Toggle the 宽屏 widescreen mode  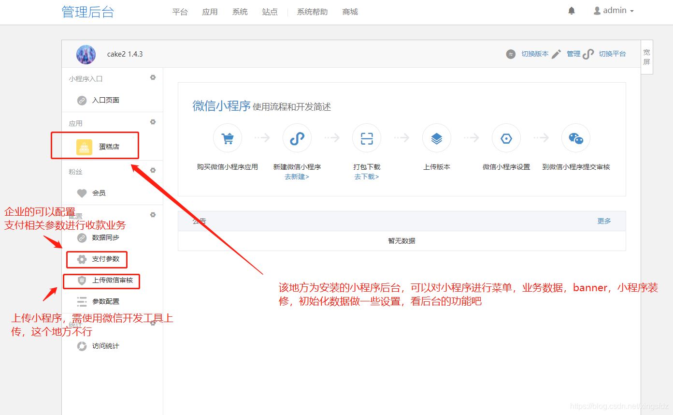click(x=646, y=57)
